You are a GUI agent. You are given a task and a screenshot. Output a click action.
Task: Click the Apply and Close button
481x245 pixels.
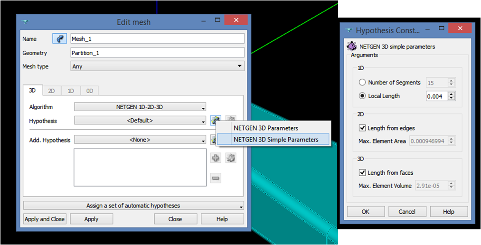coord(45,219)
